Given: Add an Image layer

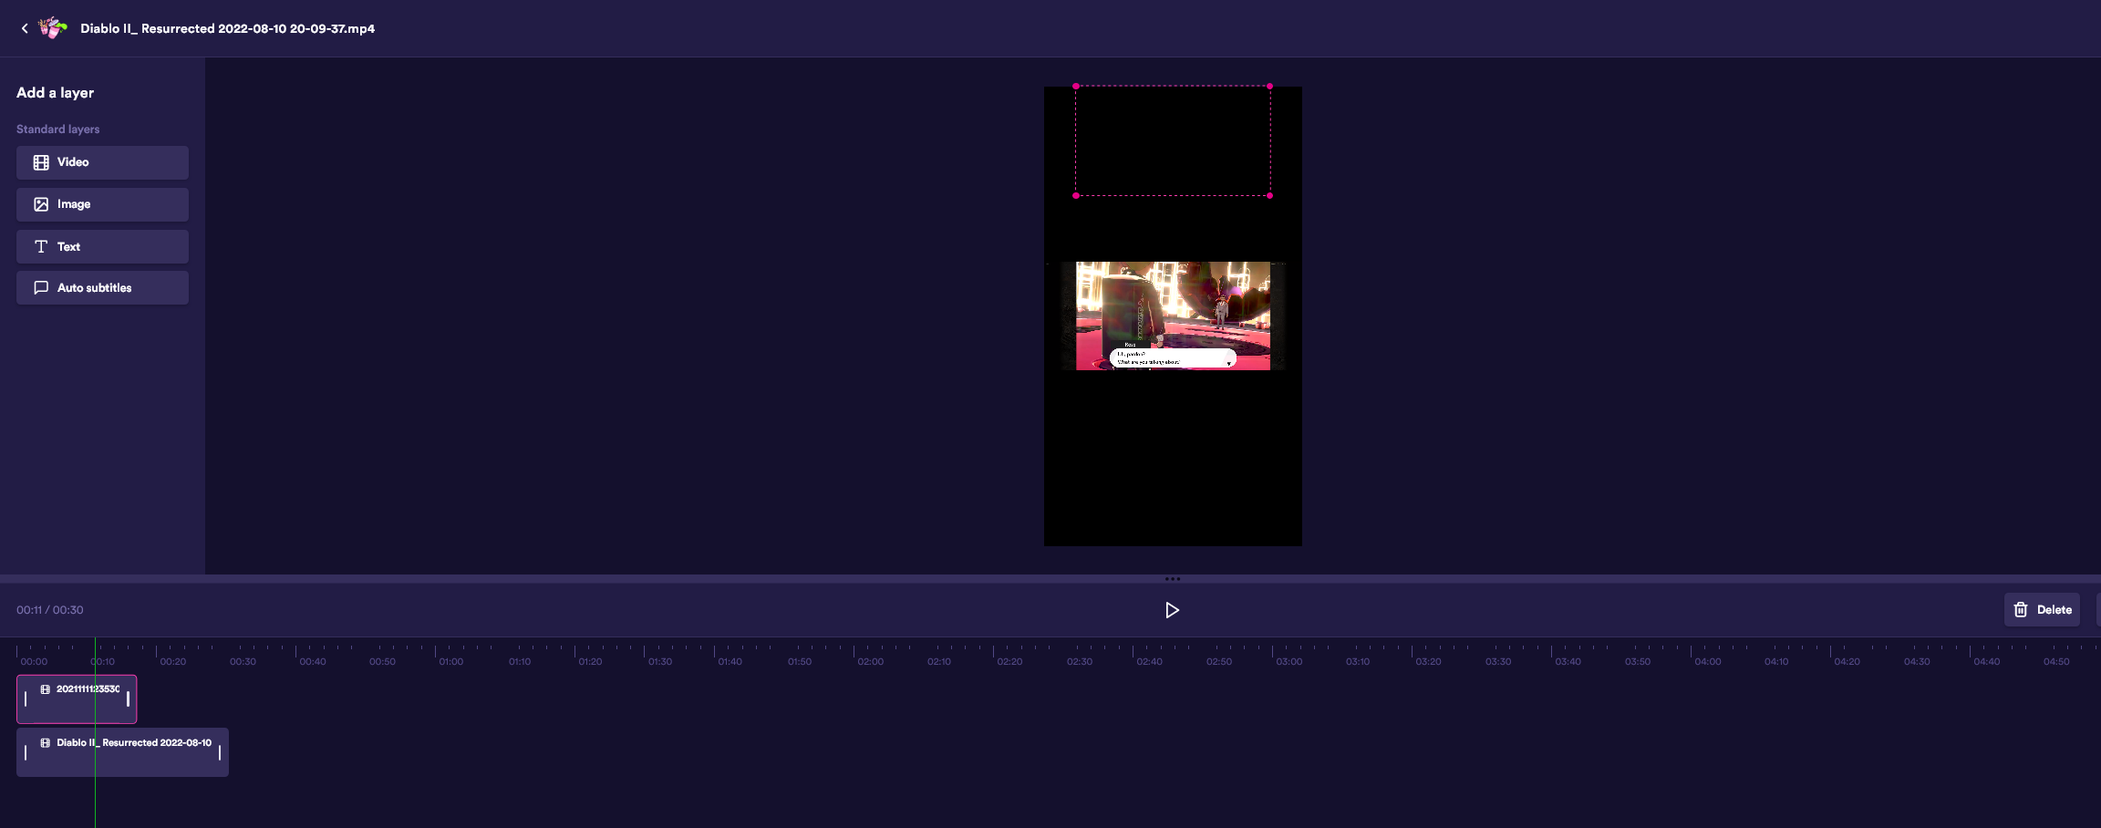Looking at the screenshot, I should tap(102, 204).
